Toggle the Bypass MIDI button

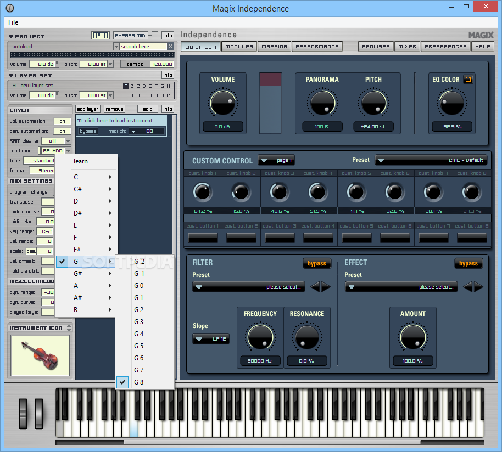pos(131,36)
